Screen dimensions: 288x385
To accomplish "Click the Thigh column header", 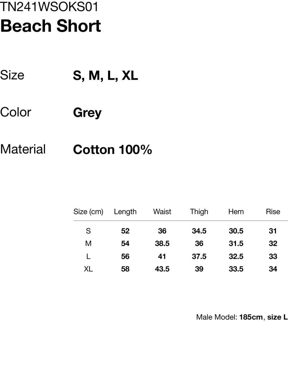I will 199,212.
